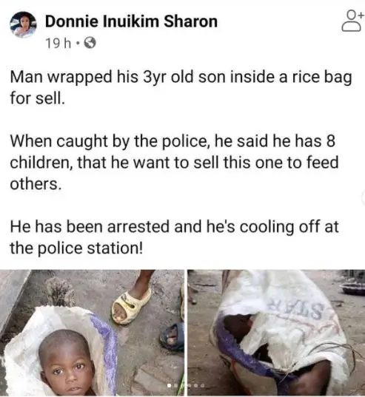
Task: Go to the fourth carousel dot
Action: 190,386
